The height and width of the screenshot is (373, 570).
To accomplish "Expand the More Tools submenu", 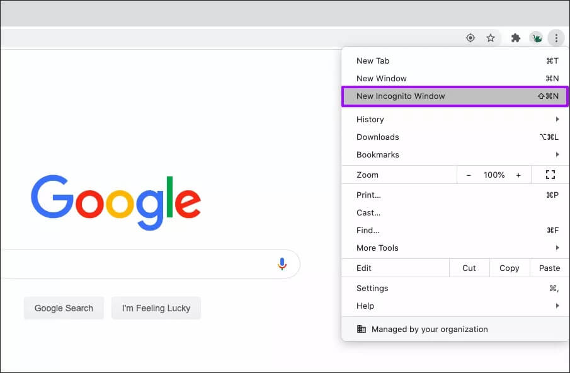I will pos(455,248).
